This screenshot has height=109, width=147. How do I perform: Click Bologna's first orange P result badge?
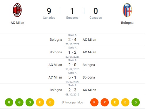[x=94, y=102]
